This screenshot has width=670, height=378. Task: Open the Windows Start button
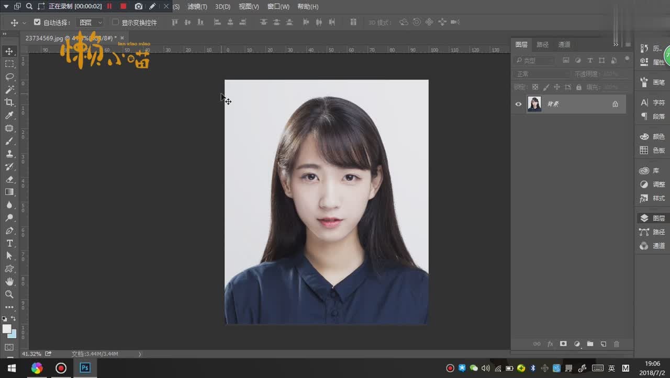(x=11, y=368)
